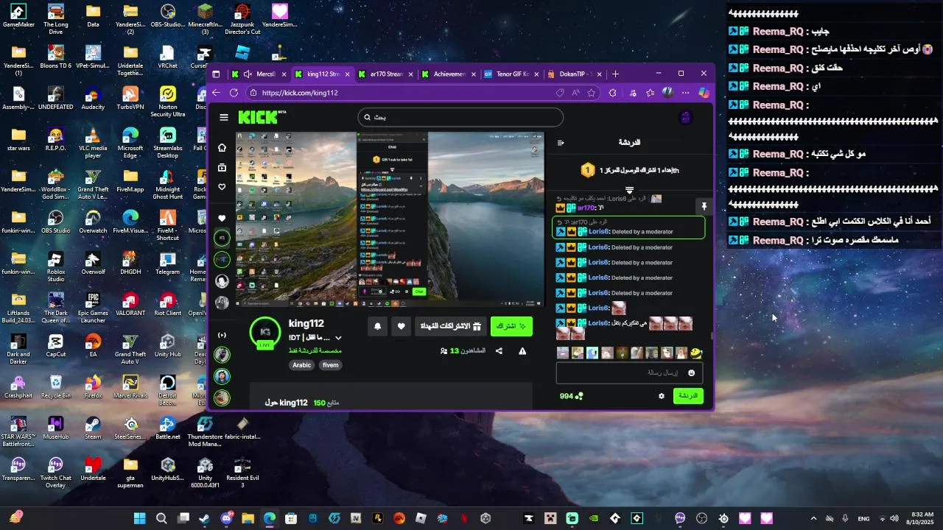The height and width of the screenshot is (530, 943).
Task: Select the VALORANT desktop icon
Action: coord(130,303)
